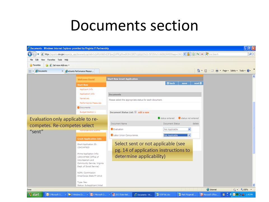Open the View menu
Image resolution: width=269 pixels, height=202 pixels.
pos(43,60)
